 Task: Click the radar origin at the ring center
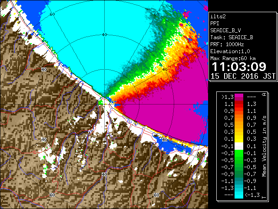pyautogui.click(x=104, y=104)
